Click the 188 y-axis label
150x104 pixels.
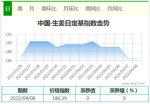point(9,52)
